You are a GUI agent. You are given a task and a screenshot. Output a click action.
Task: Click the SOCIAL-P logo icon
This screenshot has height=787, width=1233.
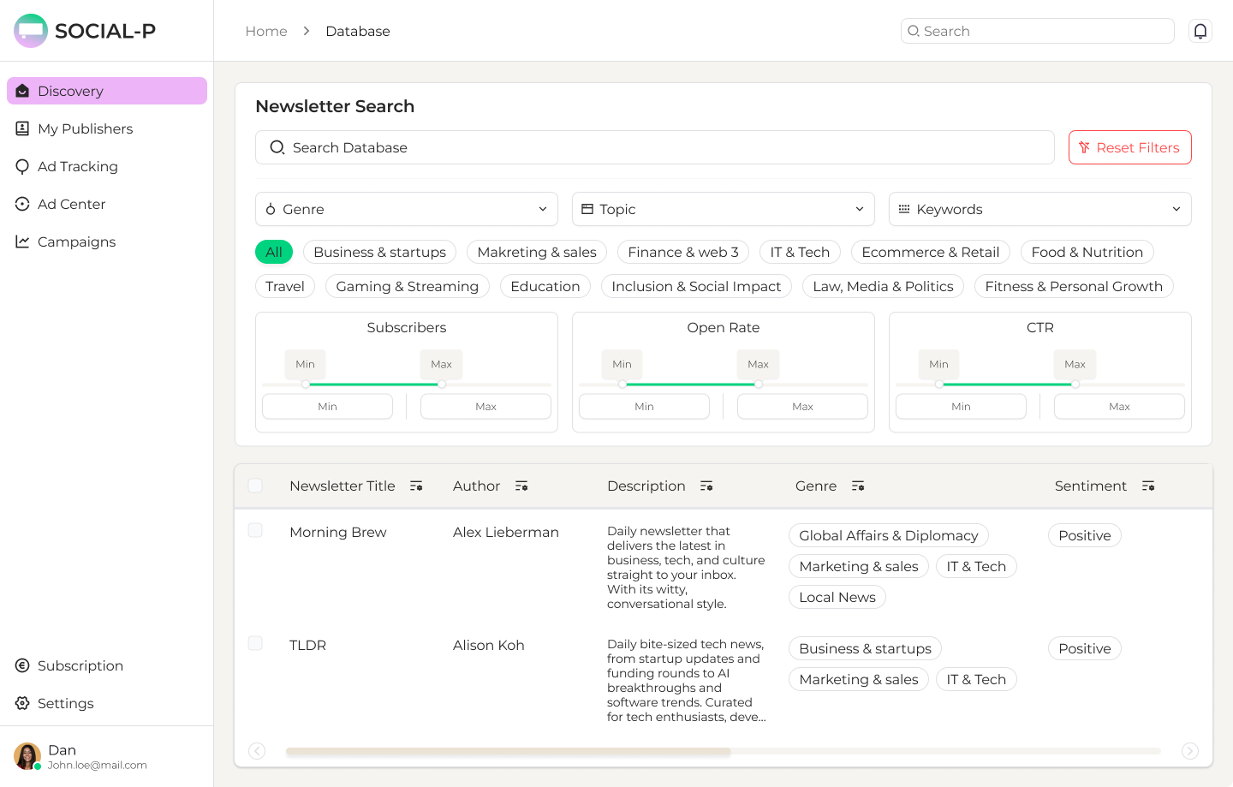[31, 31]
